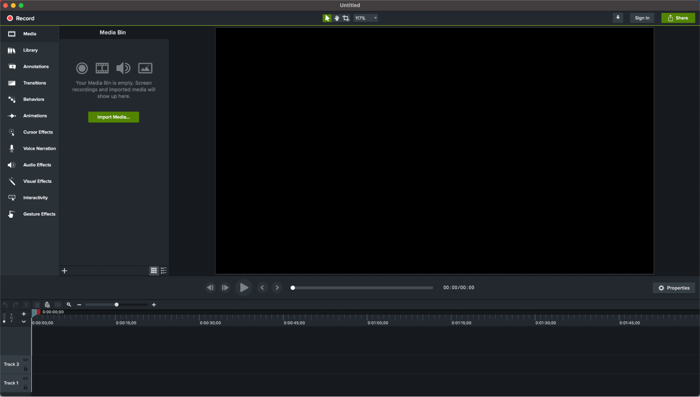Expand the chevron below add track
This screenshot has width=700, height=397.
tap(23, 321)
